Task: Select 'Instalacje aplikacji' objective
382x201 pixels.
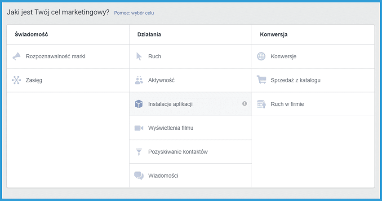Action: pyautogui.click(x=191, y=104)
